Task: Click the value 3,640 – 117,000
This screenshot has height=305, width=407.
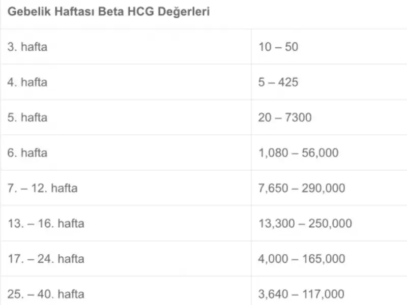Action: pos(301,294)
